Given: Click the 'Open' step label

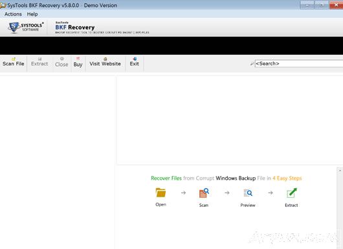Looking at the screenshot, I should click(160, 204).
